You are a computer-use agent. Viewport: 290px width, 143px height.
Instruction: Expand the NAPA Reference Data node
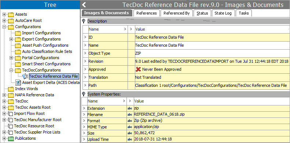click(4, 95)
